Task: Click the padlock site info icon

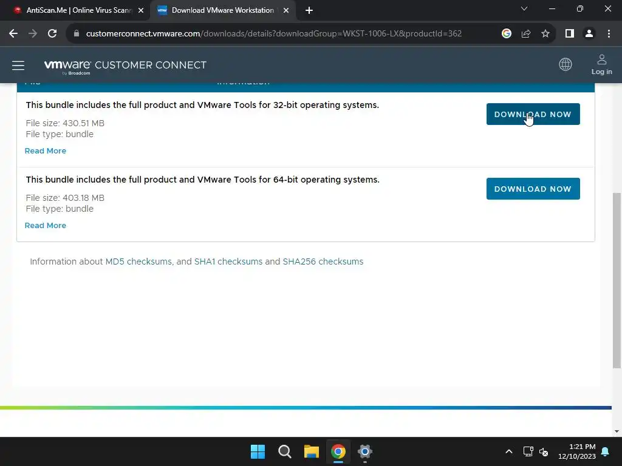Action: click(77, 34)
